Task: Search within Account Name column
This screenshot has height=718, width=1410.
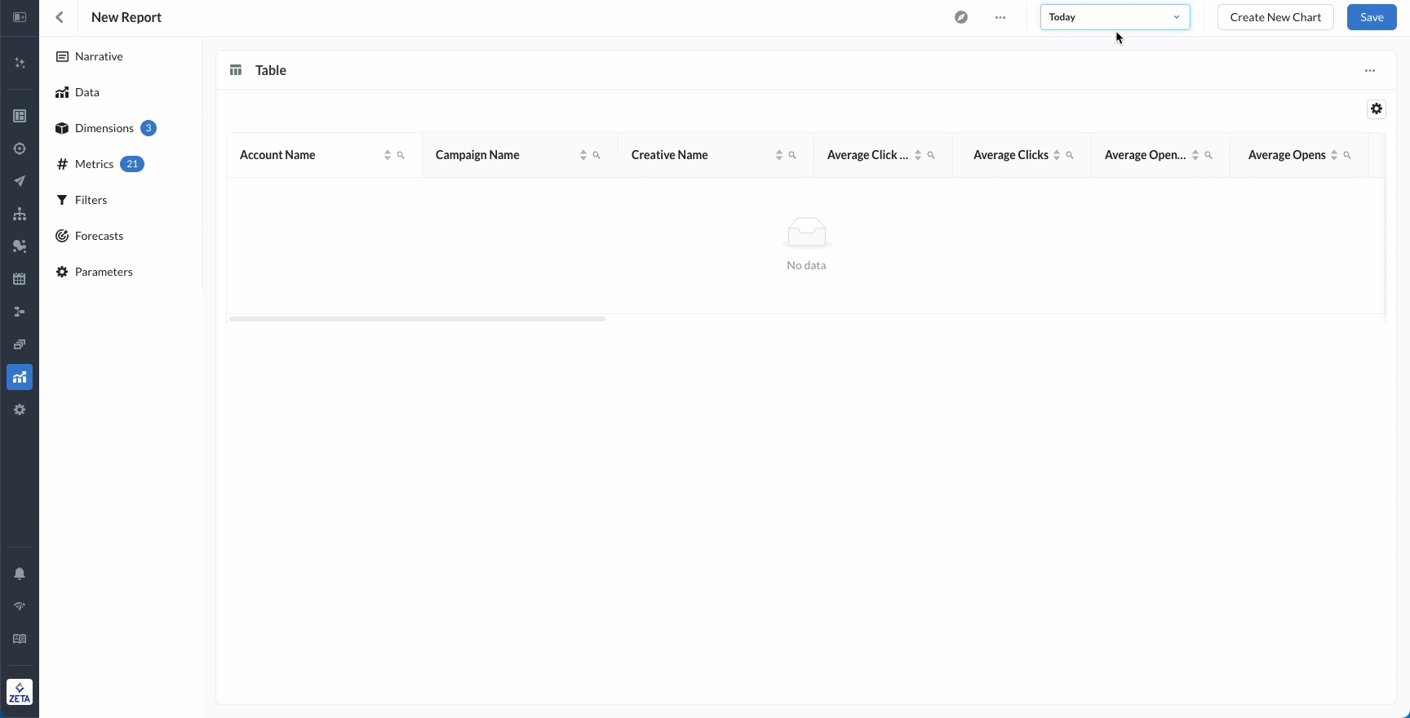Action: coord(401,155)
